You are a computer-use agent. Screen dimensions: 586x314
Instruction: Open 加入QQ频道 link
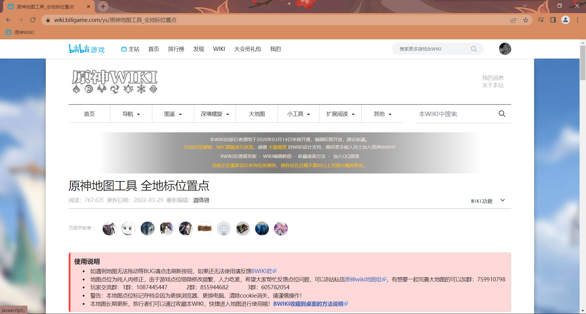click(x=346, y=156)
